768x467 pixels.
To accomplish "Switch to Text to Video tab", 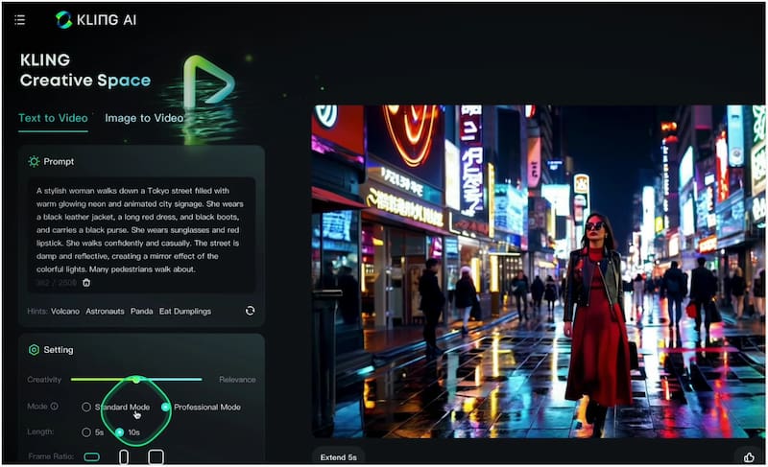I will [53, 118].
